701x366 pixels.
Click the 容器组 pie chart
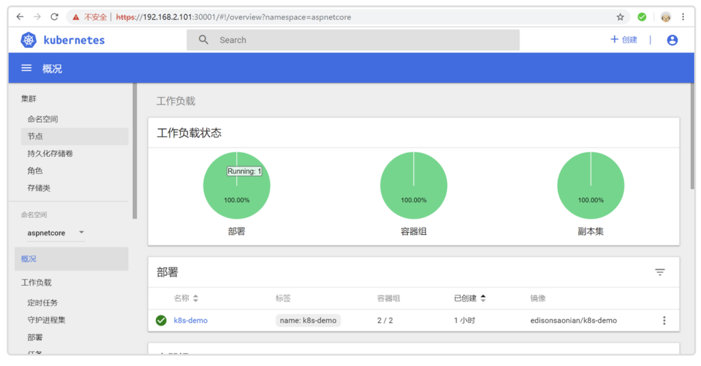[413, 185]
